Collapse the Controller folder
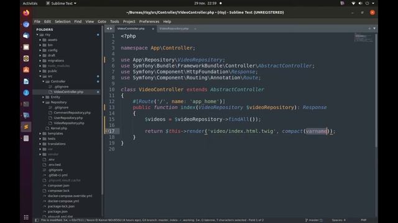Viewport: 398px width, 223px height. pos(43,81)
